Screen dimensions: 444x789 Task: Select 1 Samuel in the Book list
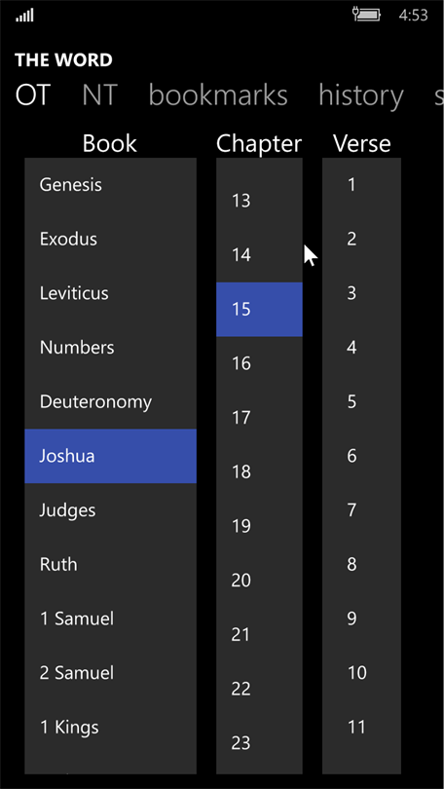111,620
